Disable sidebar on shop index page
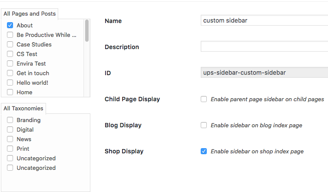 pyautogui.click(x=204, y=151)
